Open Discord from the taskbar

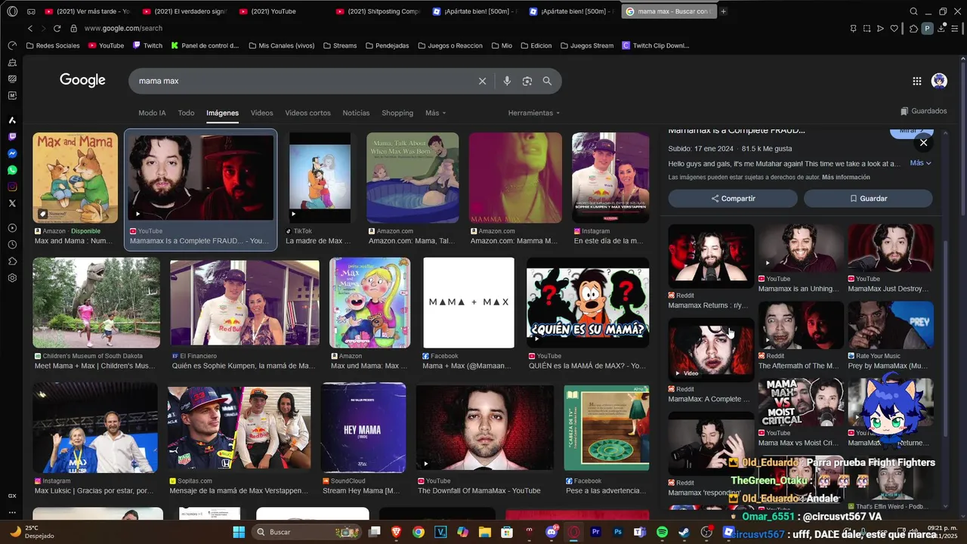(x=551, y=532)
